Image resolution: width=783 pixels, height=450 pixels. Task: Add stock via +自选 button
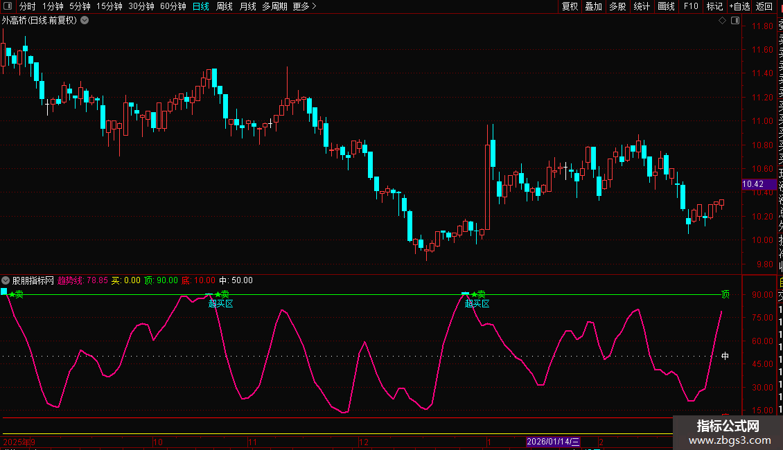click(739, 6)
